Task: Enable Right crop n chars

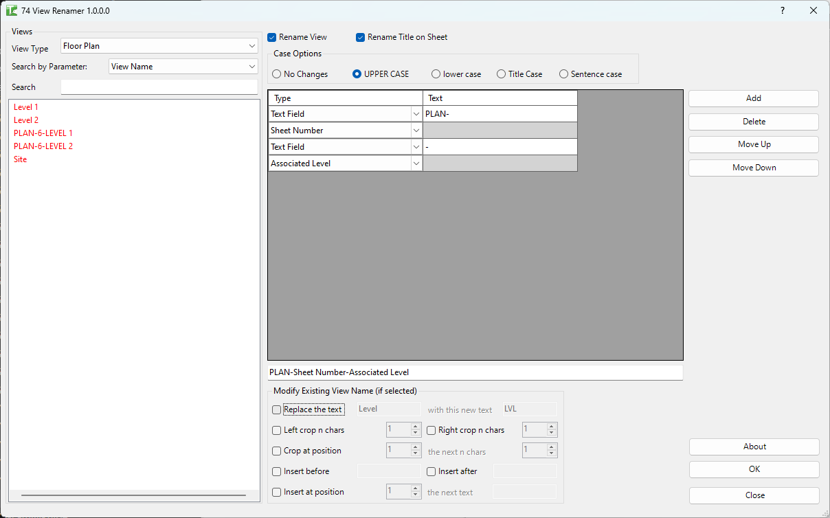Action: pos(431,429)
